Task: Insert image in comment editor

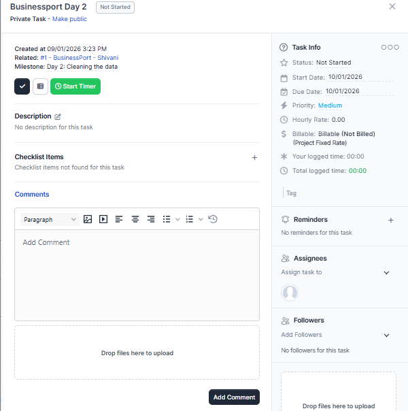Action: (88, 219)
